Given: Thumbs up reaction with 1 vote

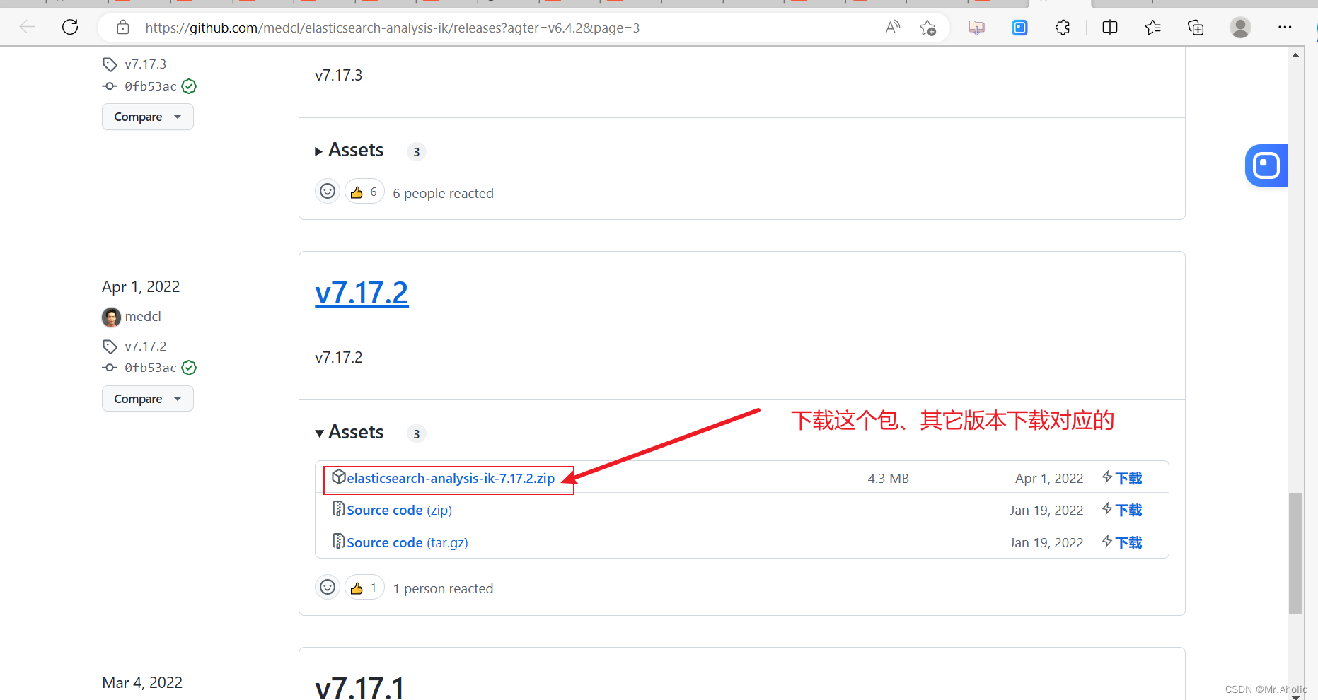Looking at the screenshot, I should pos(364,587).
